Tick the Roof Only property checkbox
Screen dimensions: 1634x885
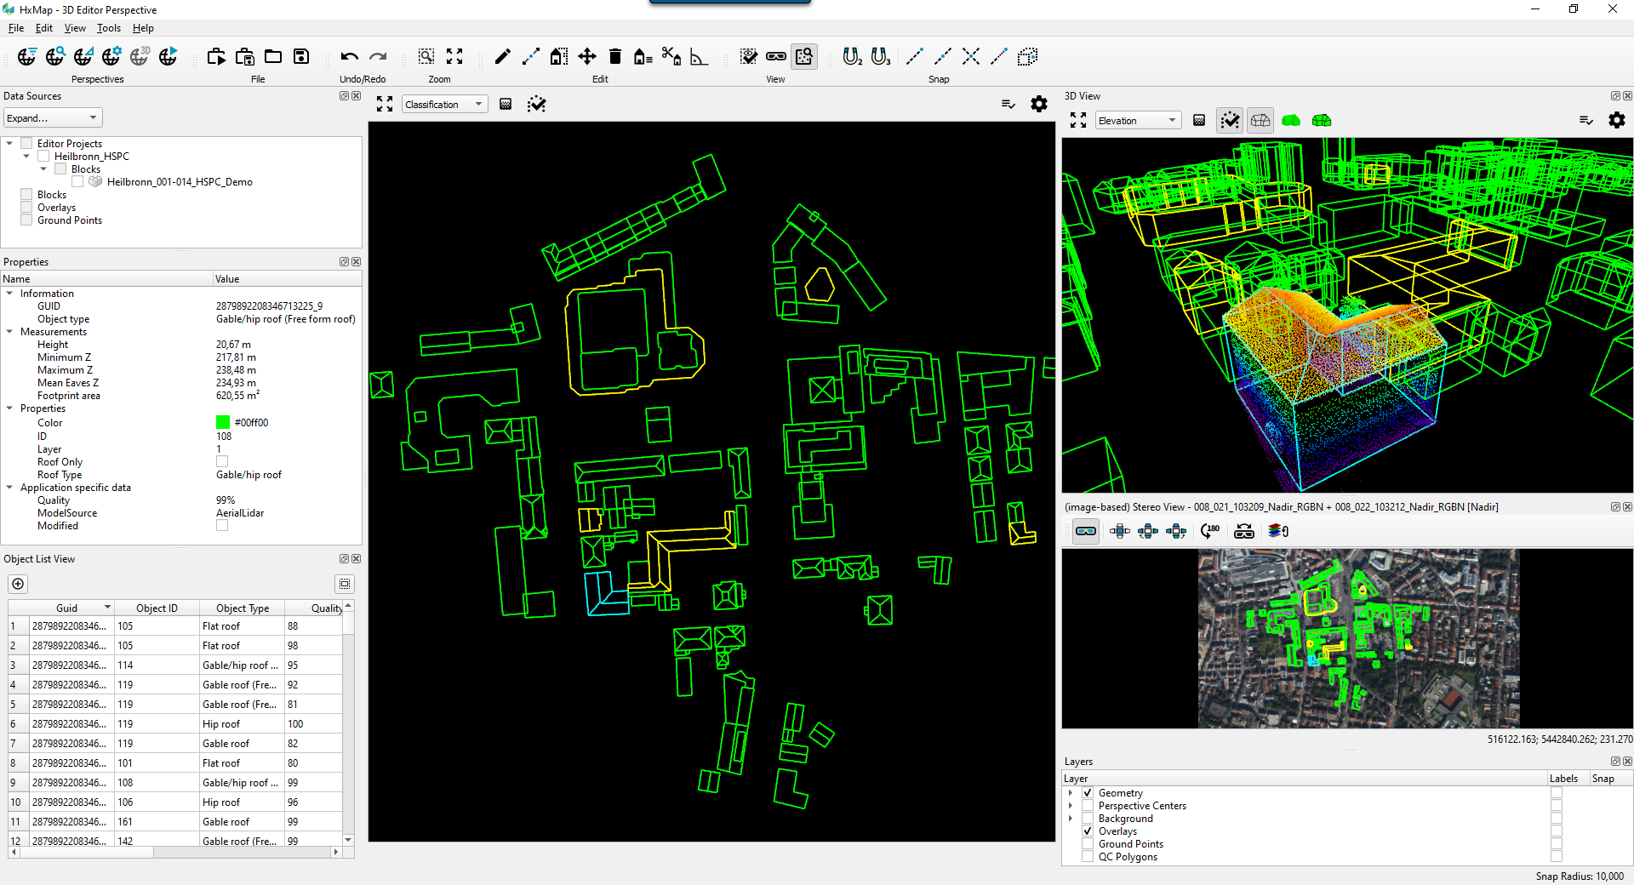coord(222,462)
